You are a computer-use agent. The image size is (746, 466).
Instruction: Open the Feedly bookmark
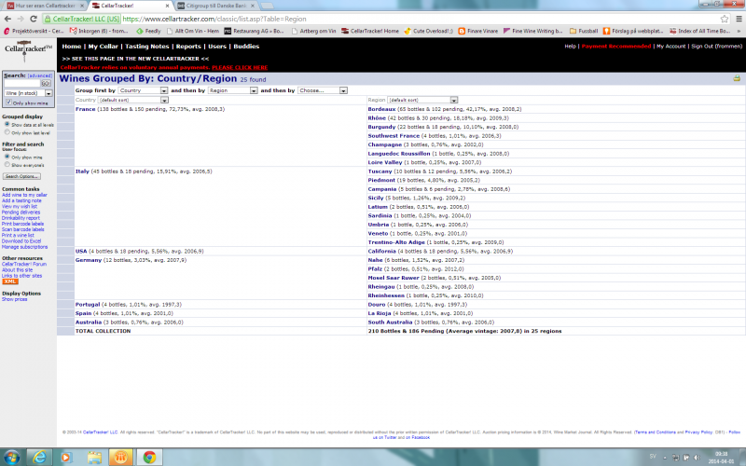(148, 31)
